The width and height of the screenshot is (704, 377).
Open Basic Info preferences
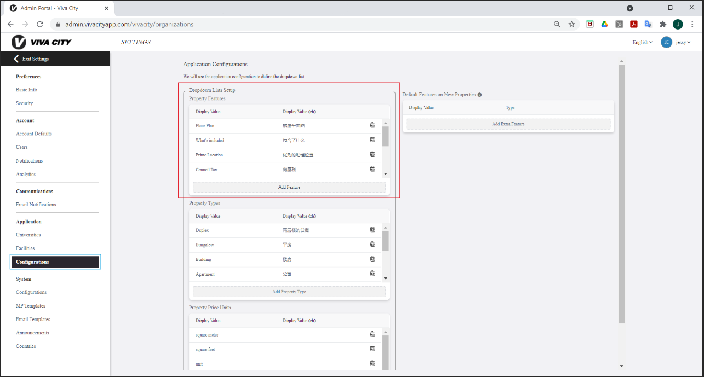(x=26, y=90)
